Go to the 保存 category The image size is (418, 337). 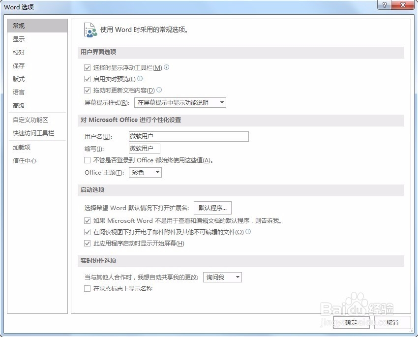[37, 65]
